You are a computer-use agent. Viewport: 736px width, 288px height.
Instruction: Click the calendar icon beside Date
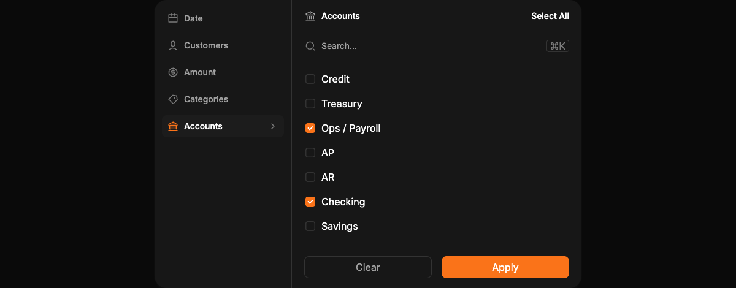173,18
